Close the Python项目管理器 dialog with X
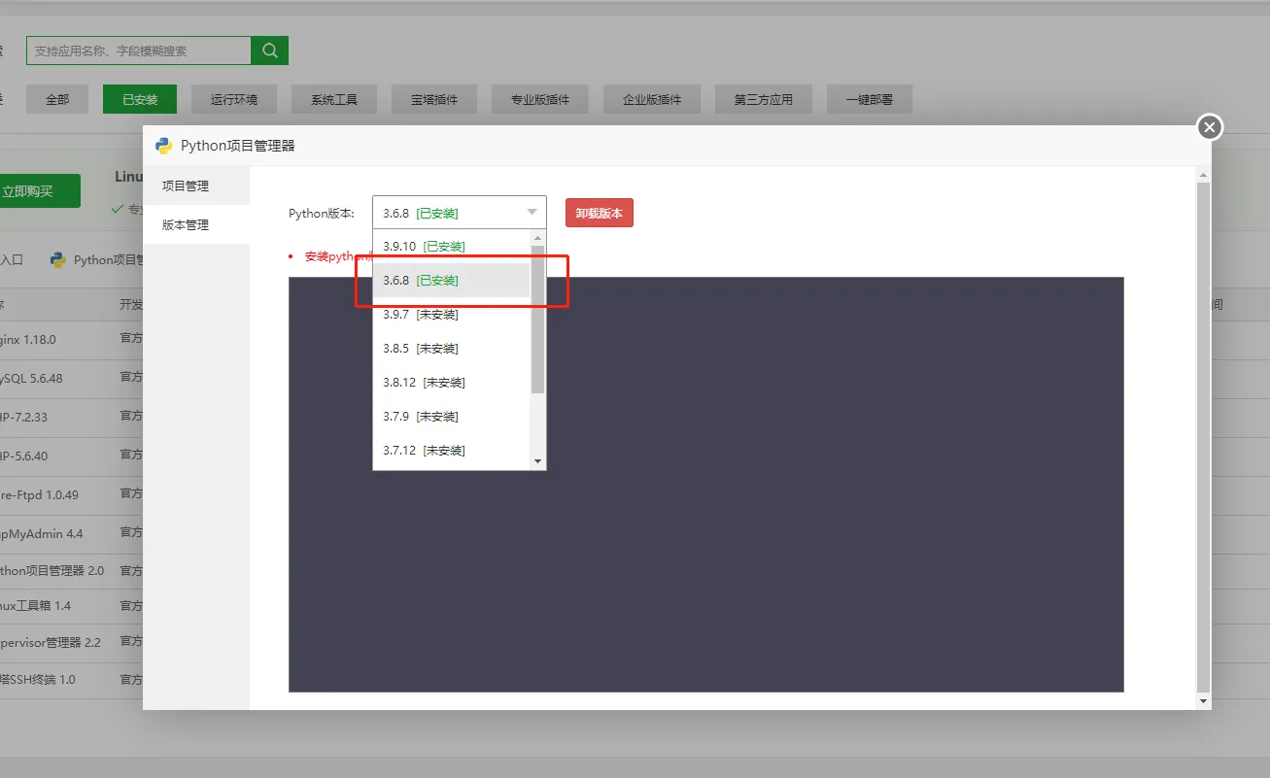This screenshot has width=1270, height=778. click(1209, 127)
